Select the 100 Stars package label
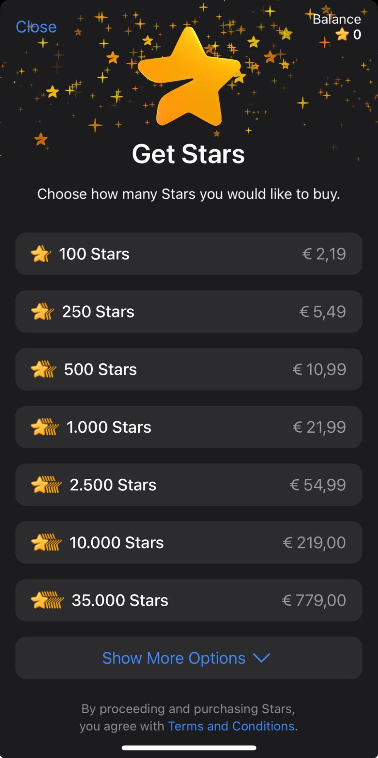Image resolution: width=378 pixels, height=758 pixels. 94,254
